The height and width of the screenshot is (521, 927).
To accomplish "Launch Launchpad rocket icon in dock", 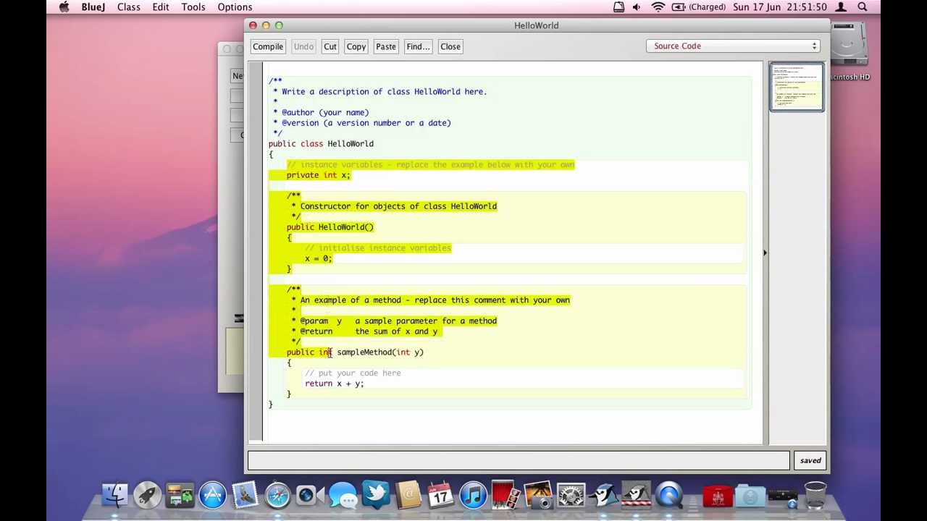I will (x=148, y=496).
